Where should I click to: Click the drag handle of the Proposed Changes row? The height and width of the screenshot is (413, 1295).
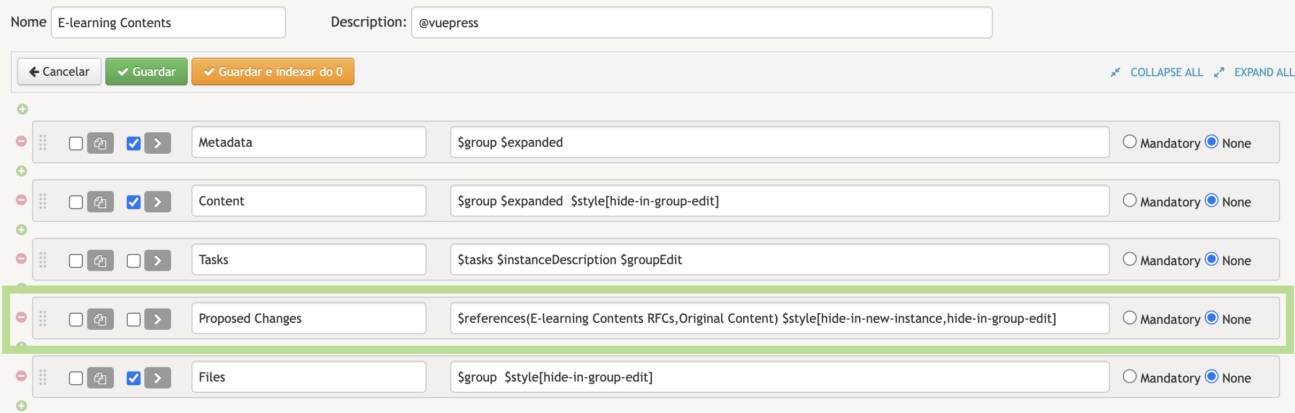(x=43, y=319)
